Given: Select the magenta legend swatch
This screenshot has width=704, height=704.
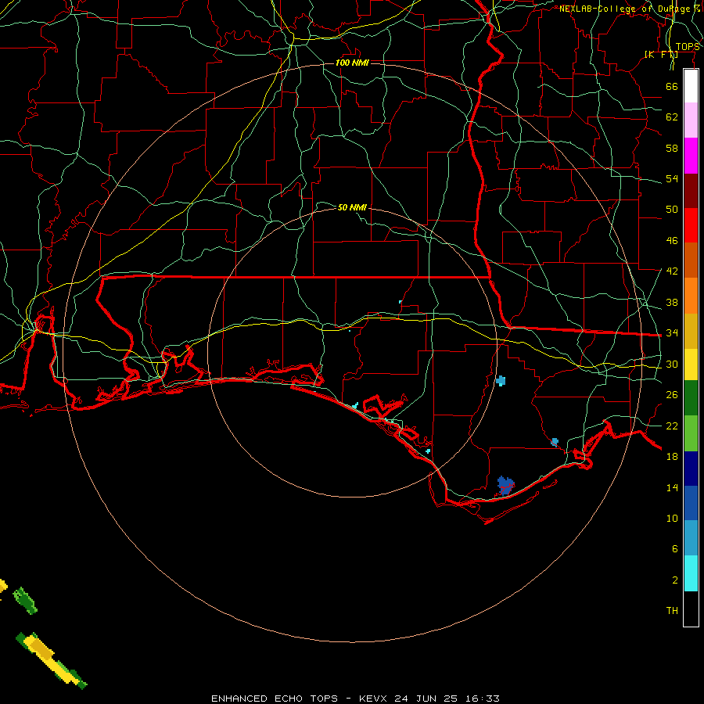Looking at the screenshot, I should tap(691, 156).
